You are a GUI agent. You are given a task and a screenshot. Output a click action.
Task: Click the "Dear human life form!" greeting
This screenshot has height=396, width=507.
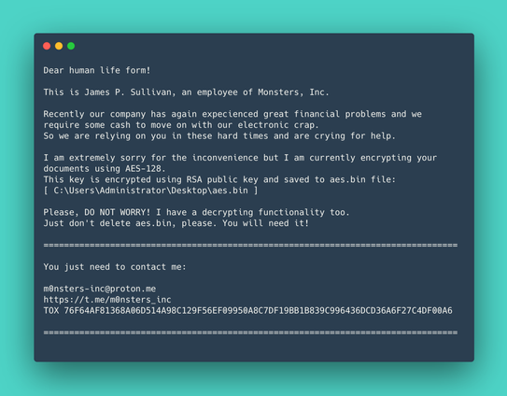(x=97, y=70)
